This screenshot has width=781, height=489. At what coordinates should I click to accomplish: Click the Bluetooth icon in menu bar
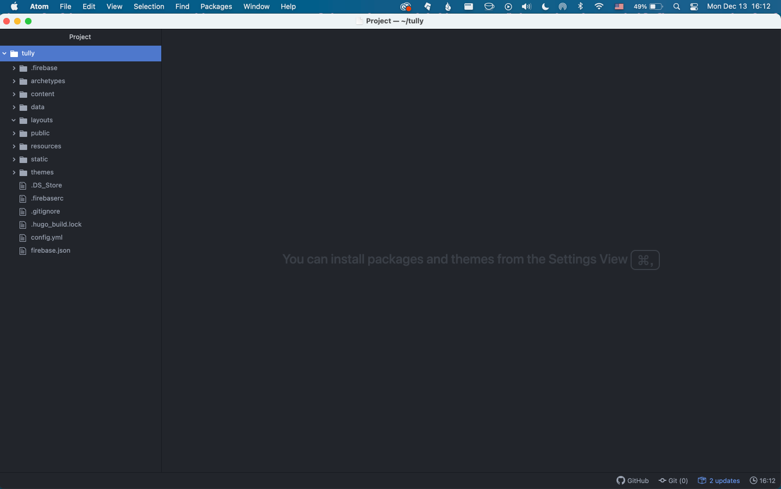581,7
